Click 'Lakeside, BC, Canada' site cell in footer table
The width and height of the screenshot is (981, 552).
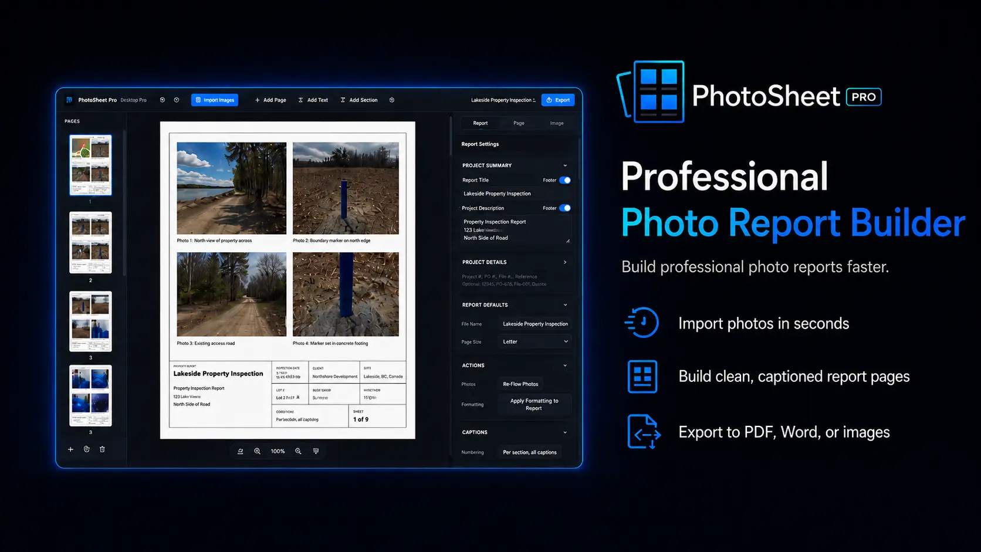pyautogui.click(x=383, y=373)
